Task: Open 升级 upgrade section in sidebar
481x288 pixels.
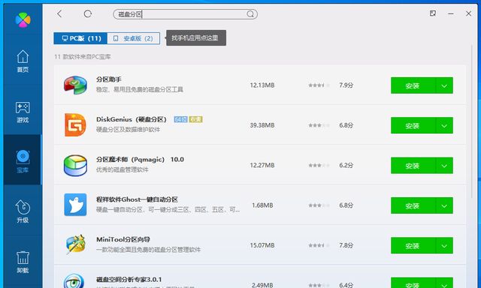Action: pos(23,211)
